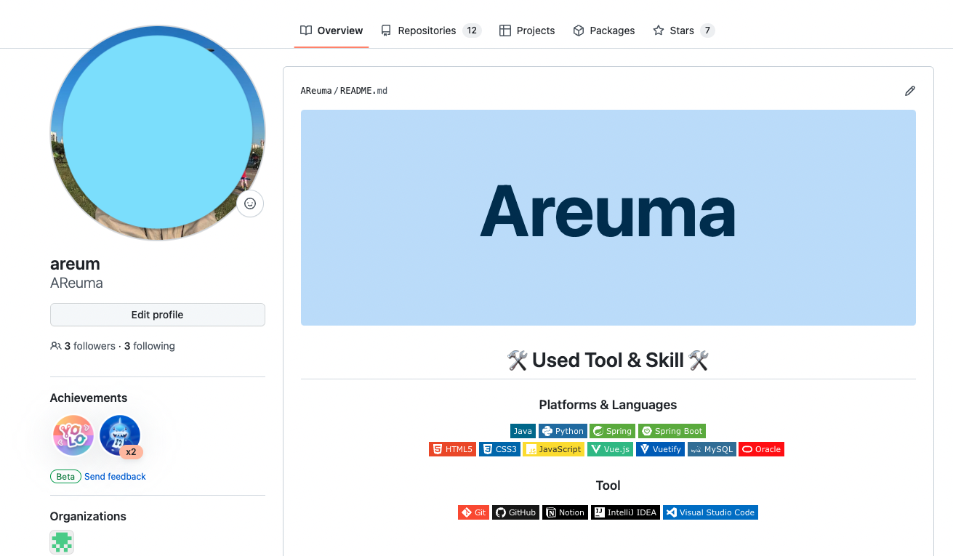The height and width of the screenshot is (556, 953).
Task: Click the Git badge in the Tool section
Action: point(473,512)
